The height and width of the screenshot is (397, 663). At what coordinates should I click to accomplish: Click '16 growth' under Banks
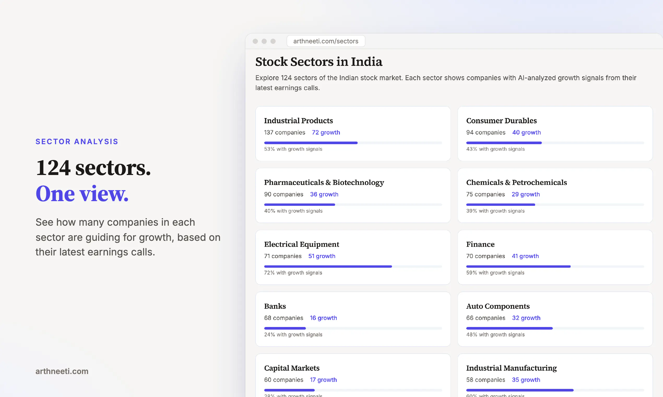[x=323, y=318]
